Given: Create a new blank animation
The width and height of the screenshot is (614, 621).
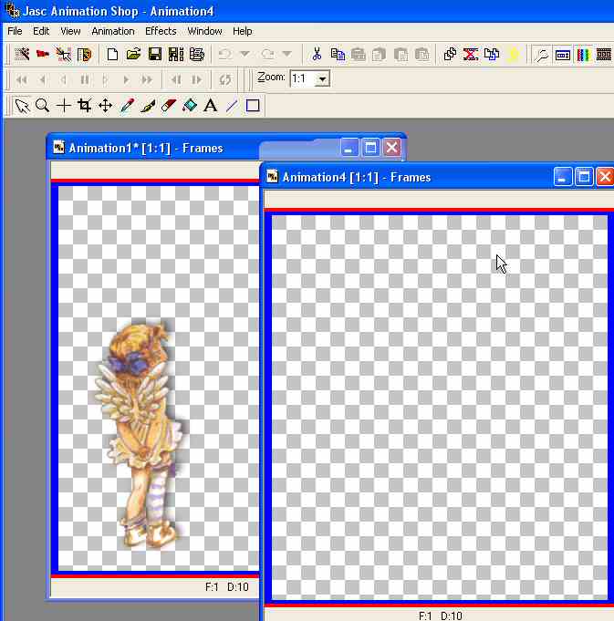Looking at the screenshot, I should coord(112,54).
